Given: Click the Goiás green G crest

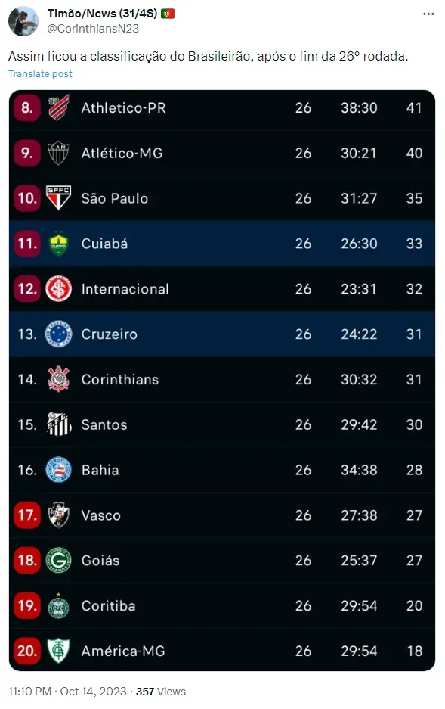Looking at the screenshot, I should pyautogui.click(x=59, y=560).
